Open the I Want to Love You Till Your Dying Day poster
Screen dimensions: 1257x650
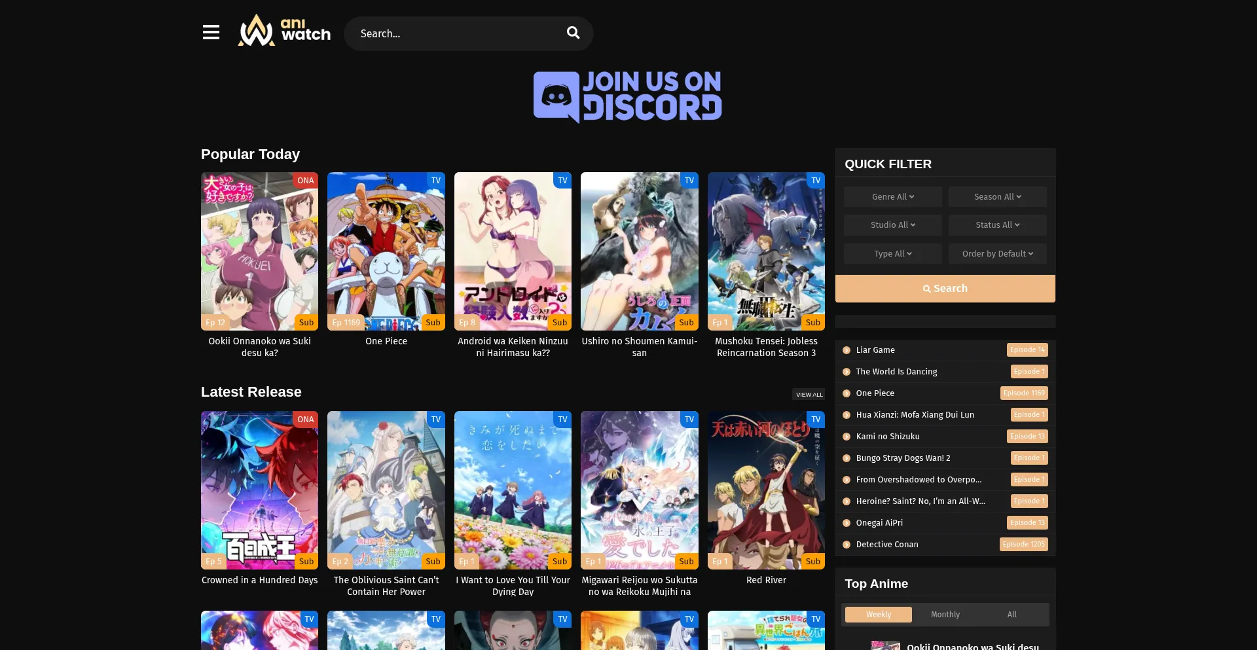point(513,490)
